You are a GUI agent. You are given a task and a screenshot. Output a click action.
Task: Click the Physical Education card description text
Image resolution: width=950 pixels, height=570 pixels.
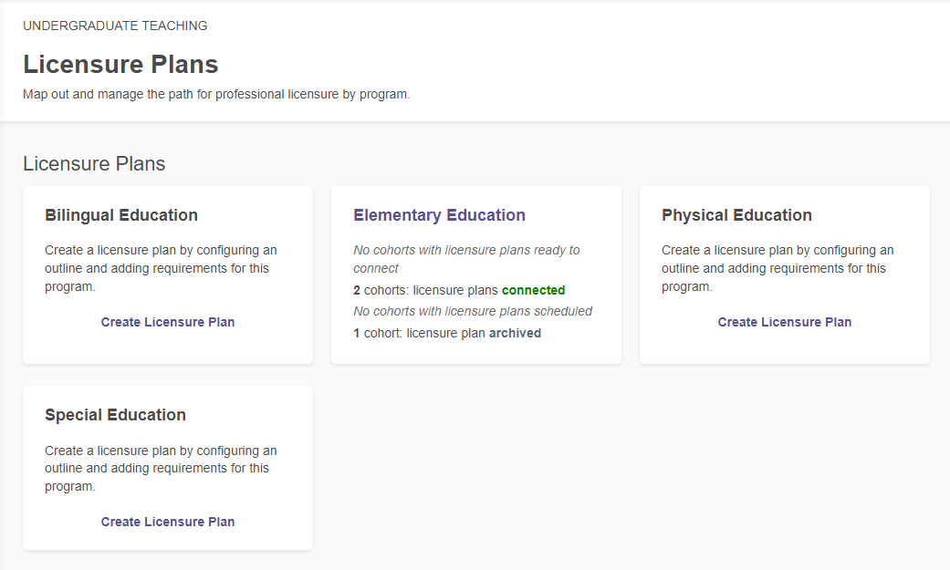point(778,268)
